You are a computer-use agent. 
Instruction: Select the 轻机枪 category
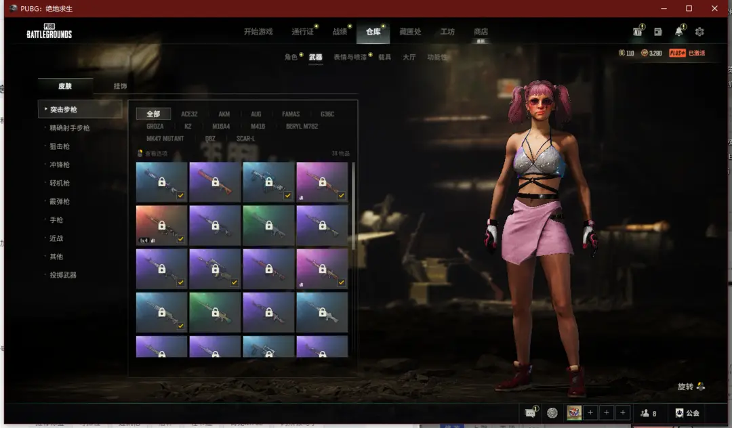pos(60,184)
